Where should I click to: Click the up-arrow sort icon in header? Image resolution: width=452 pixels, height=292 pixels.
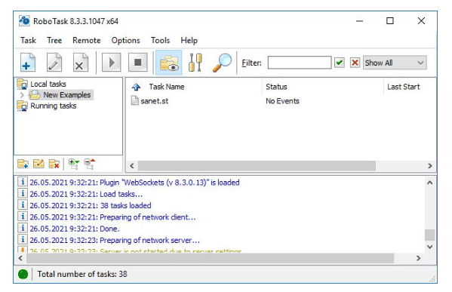tap(136, 87)
